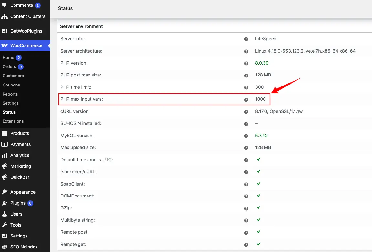Click the Marketing megaphone icon

point(5,166)
